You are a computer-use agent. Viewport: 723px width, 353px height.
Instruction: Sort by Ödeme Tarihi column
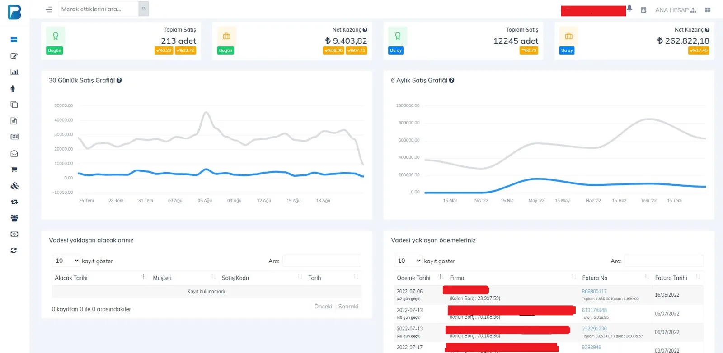[420, 278]
